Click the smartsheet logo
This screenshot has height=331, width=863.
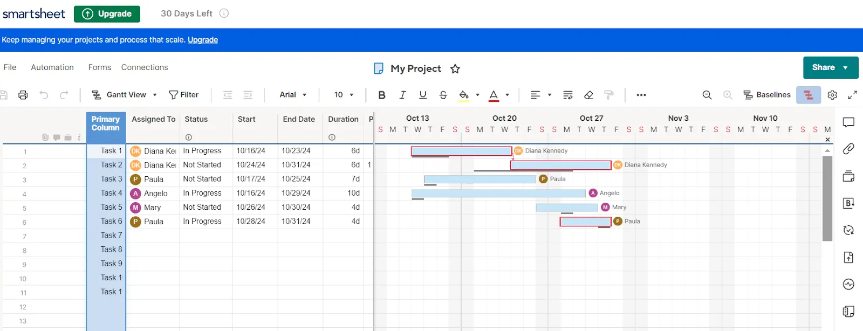coord(34,13)
